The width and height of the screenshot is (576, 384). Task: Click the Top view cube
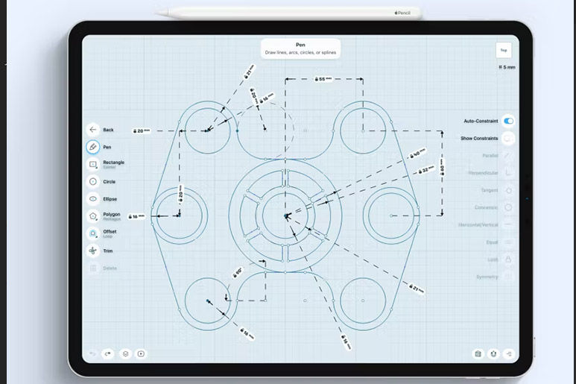[x=504, y=51]
